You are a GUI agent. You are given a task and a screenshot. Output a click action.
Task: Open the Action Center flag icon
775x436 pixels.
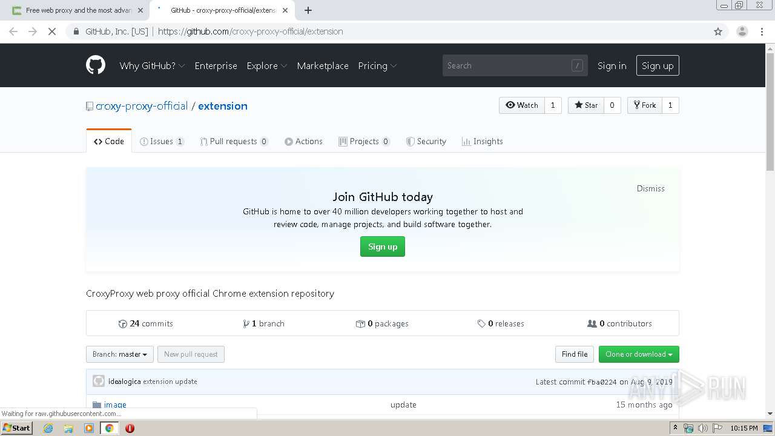click(x=716, y=428)
